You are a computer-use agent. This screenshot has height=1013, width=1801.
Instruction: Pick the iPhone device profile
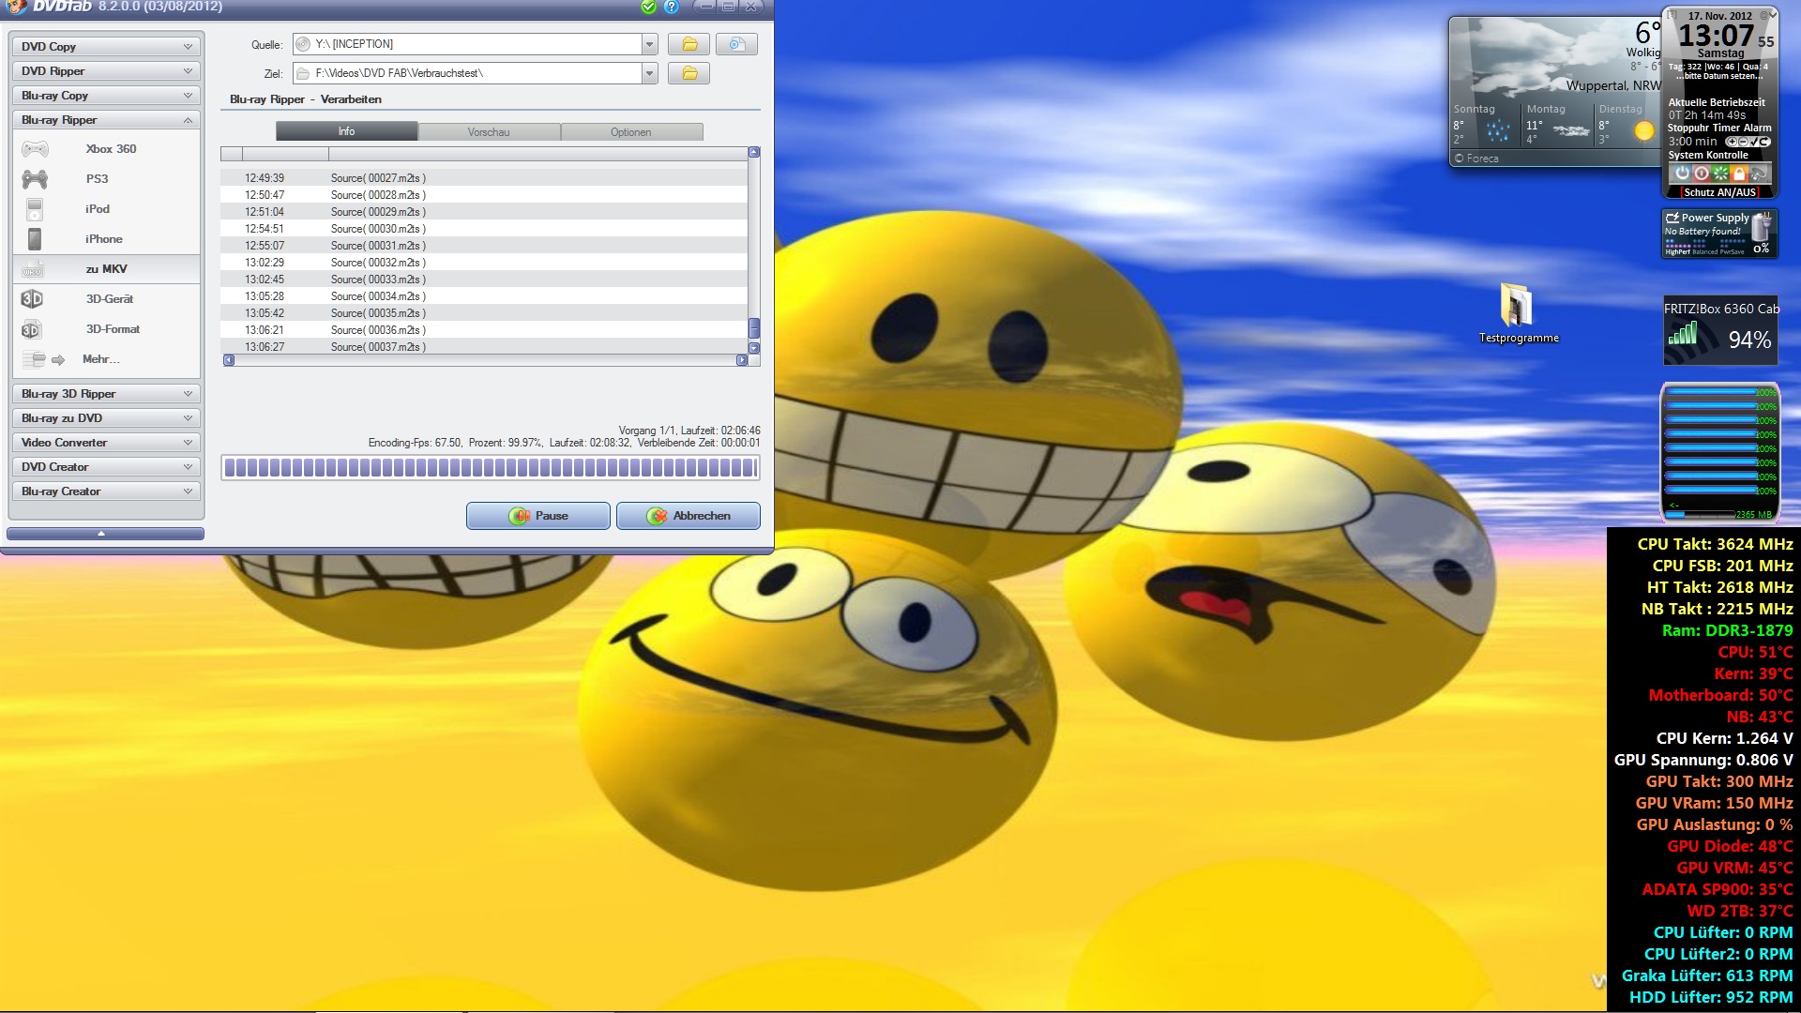[x=103, y=238]
